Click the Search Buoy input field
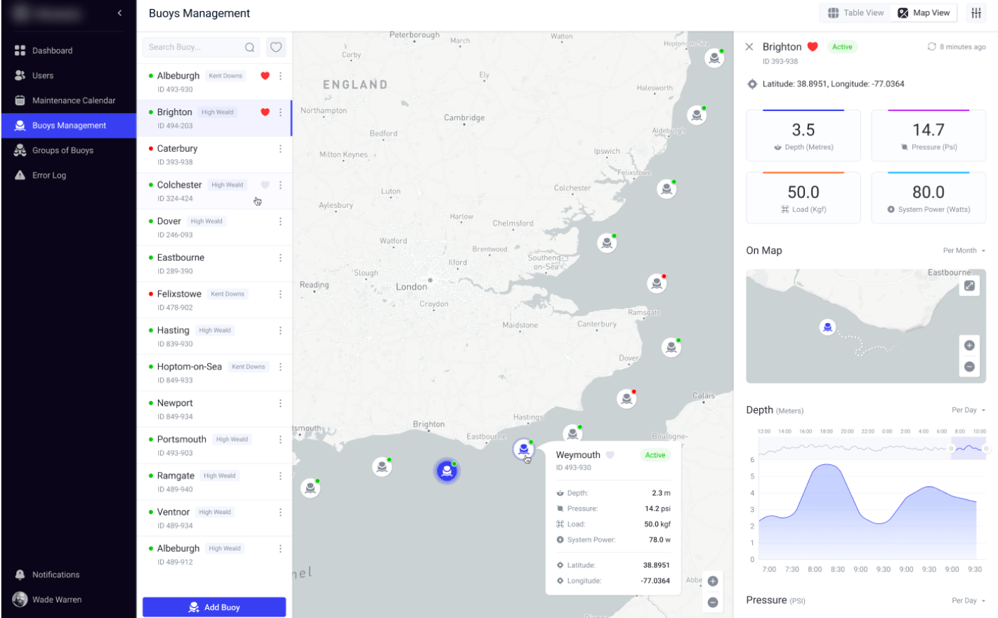 (x=190, y=47)
